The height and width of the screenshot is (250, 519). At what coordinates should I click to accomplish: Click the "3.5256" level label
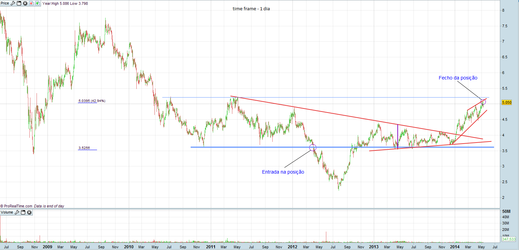pyautogui.click(x=84, y=148)
